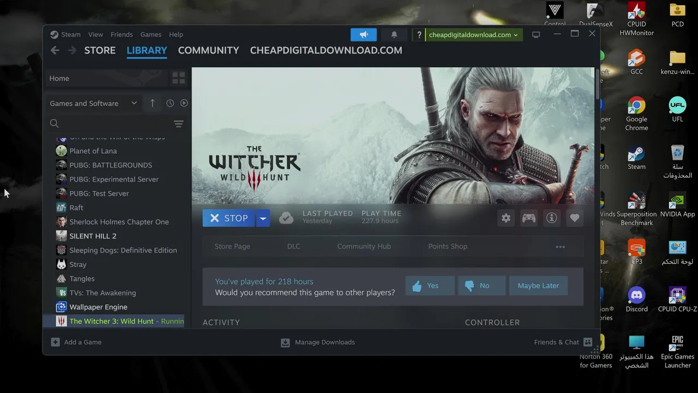Open the Help menu
The width and height of the screenshot is (698, 393).
point(176,34)
